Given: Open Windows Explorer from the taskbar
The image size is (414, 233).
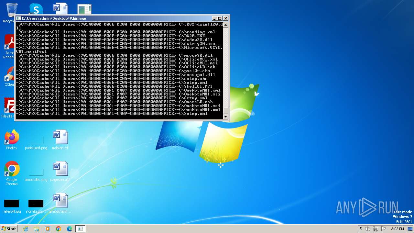Looking at the screenshot, I should click(37, 229).
